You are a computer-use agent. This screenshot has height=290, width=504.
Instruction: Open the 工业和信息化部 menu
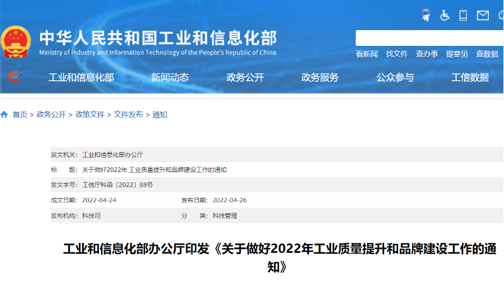tap(81, 77)
